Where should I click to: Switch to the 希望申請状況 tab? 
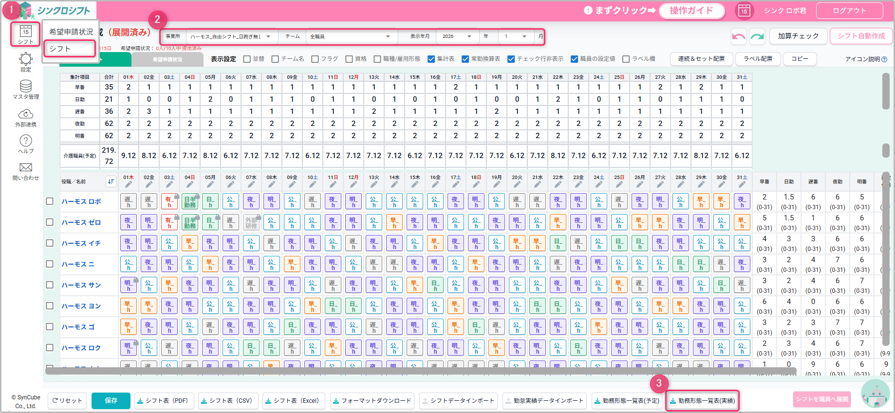pos(167,59)
